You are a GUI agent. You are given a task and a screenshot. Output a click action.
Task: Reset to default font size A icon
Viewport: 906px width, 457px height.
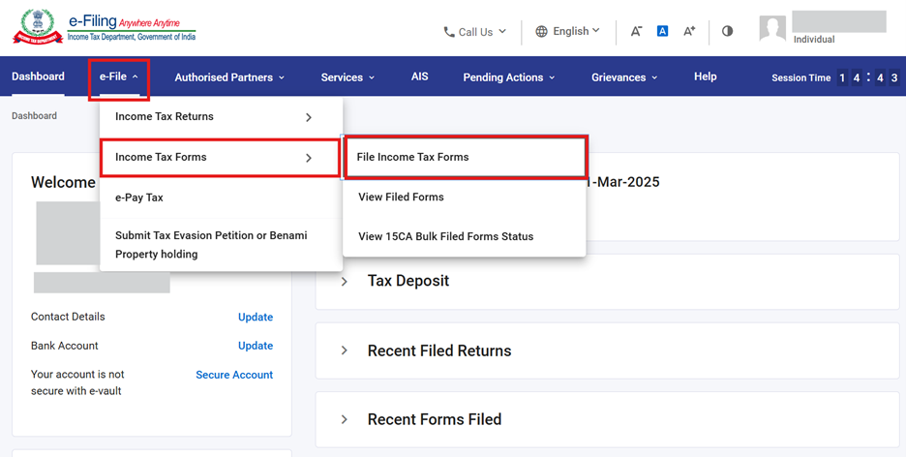point(662,31)
